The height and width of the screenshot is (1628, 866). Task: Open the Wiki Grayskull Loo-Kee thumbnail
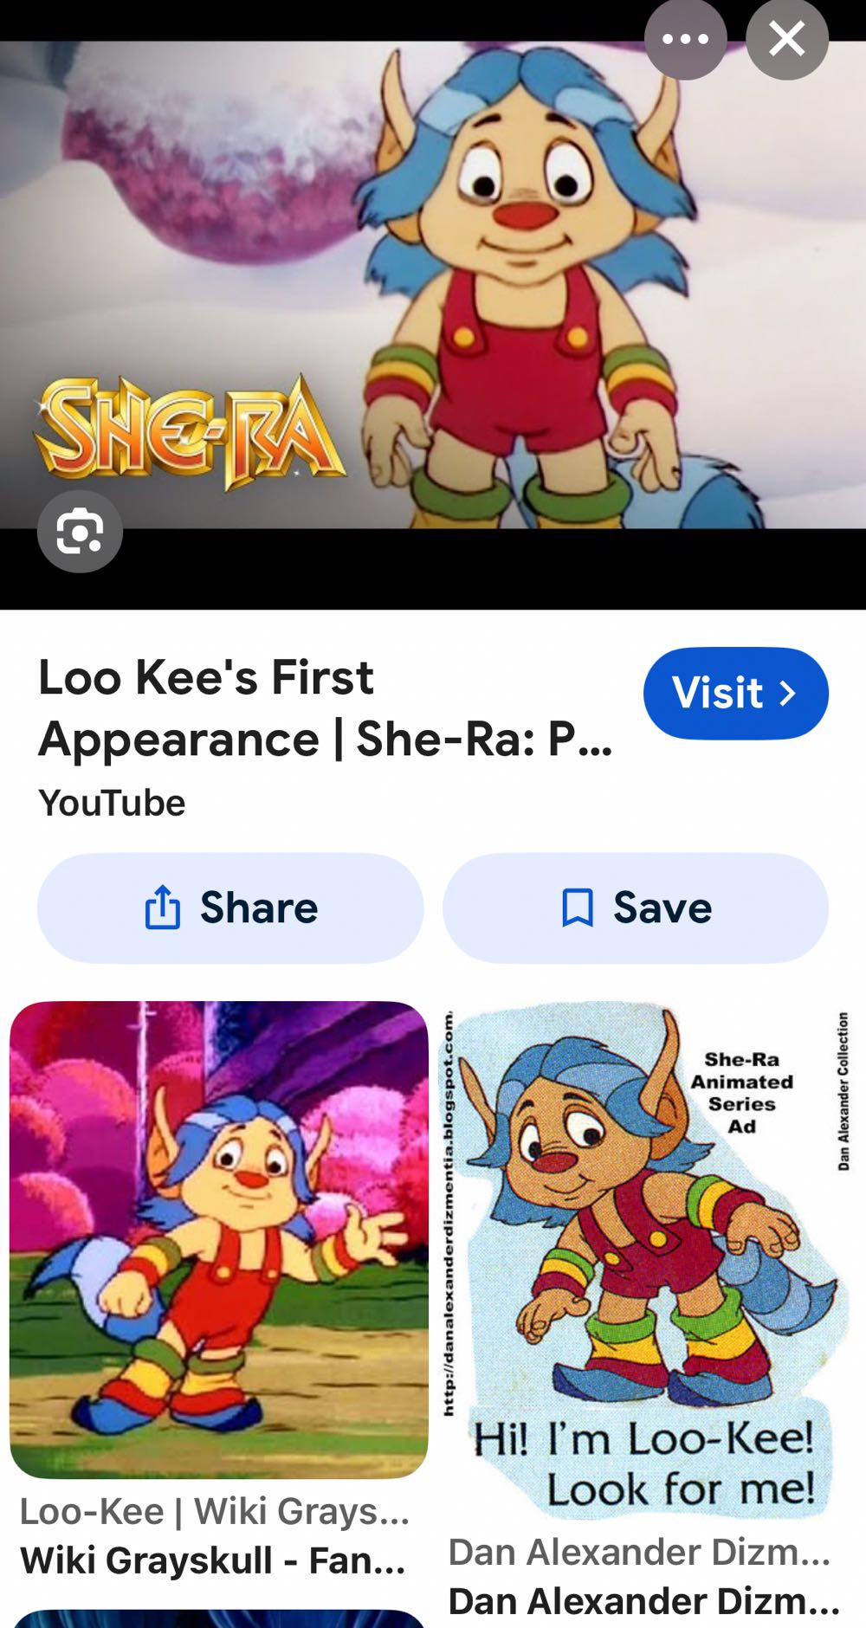coord(219,1240)
